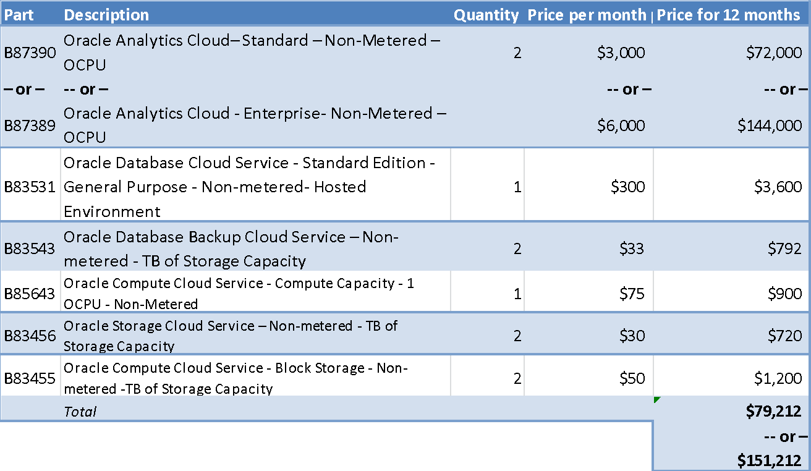Image resolution: width=811 pixels, height=471 pixels.
Task: Click the $72,000 yearly price cell
Action: (x=775, y=53)
